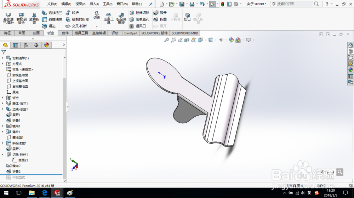
Task: Expand the 斜接法兰1 feature node
Action: click(3, 143)
